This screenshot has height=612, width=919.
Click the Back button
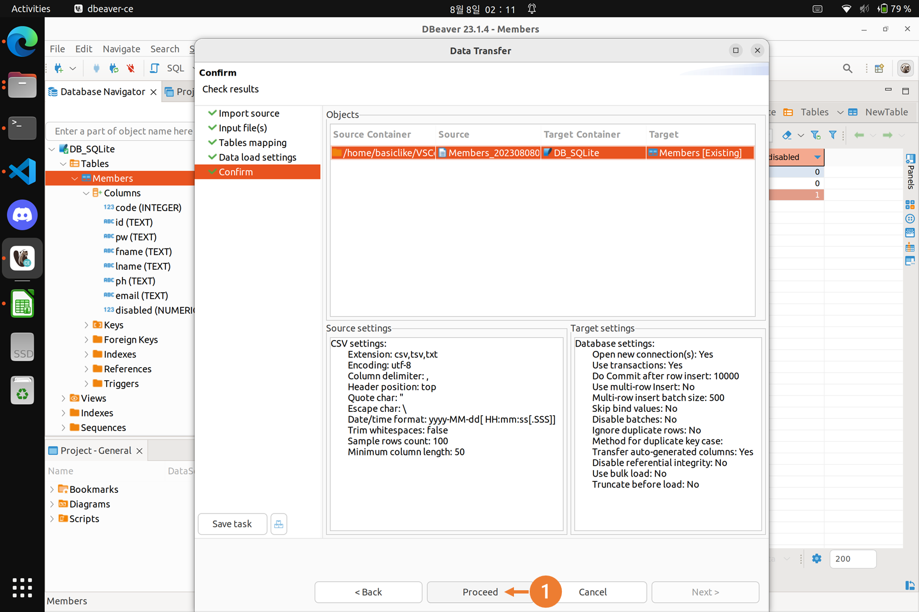(368, 592)
